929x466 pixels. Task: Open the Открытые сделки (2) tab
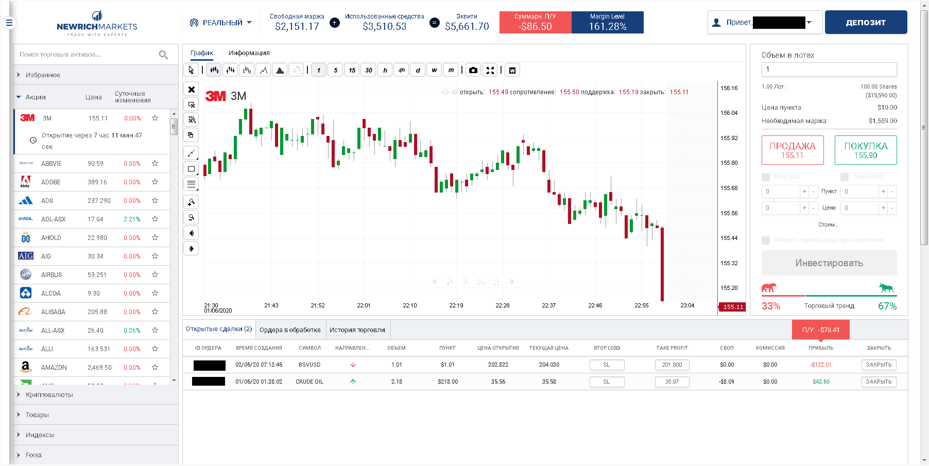click(219, 329)
